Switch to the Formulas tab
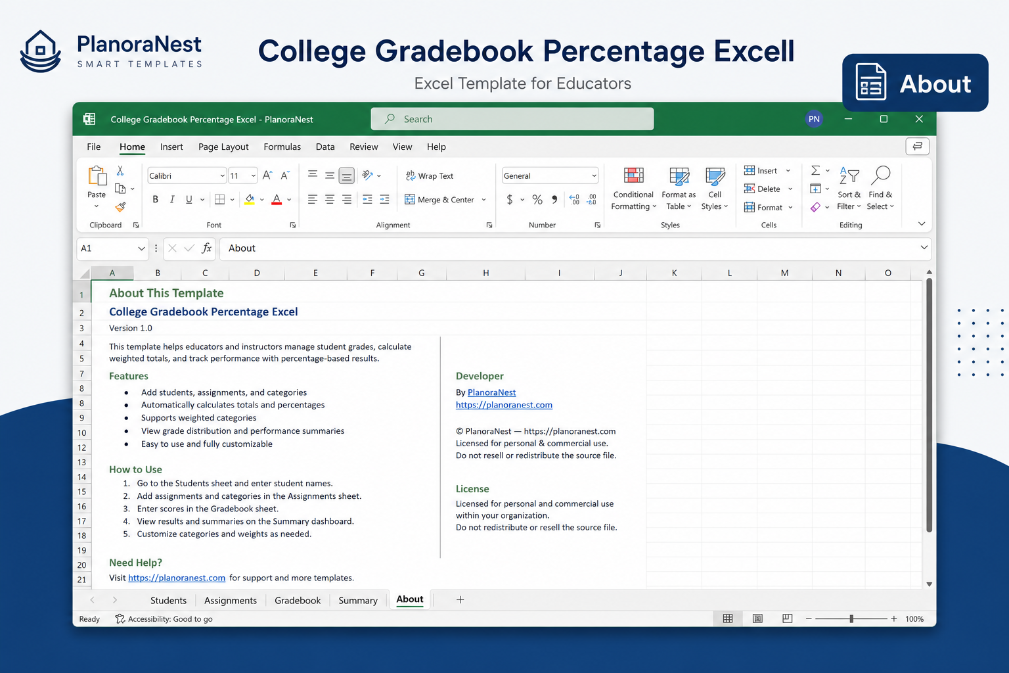 pos(282,147)
